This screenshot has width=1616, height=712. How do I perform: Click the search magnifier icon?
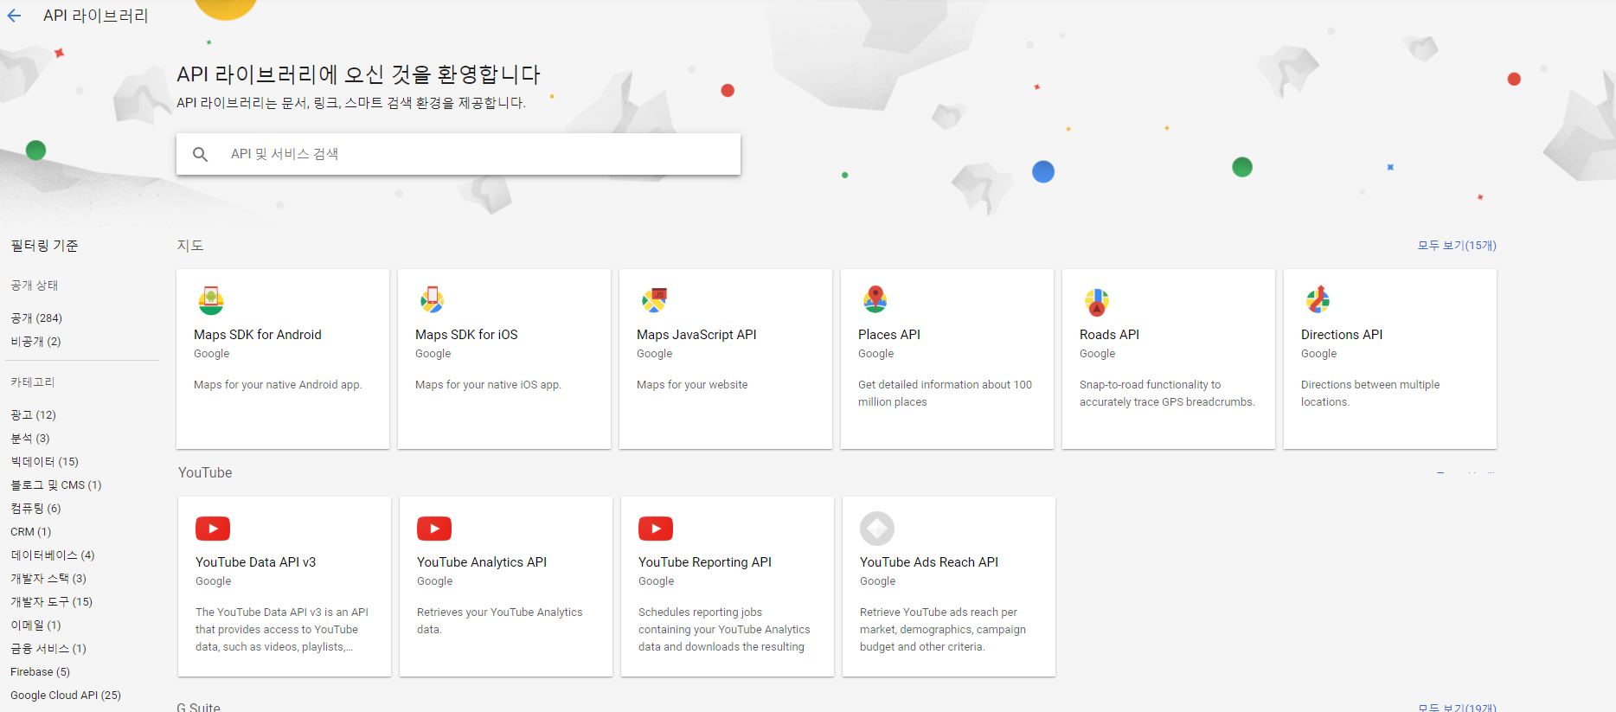pyautogui.click(x=200, y=154)
